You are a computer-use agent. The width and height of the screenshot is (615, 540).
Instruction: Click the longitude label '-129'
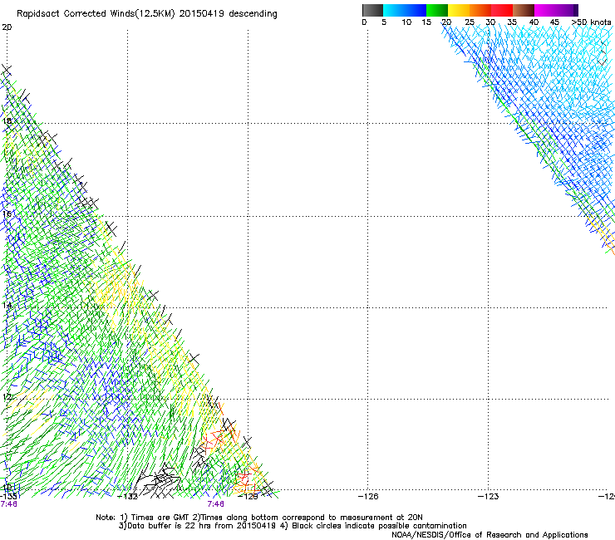(x=248, y=497)
